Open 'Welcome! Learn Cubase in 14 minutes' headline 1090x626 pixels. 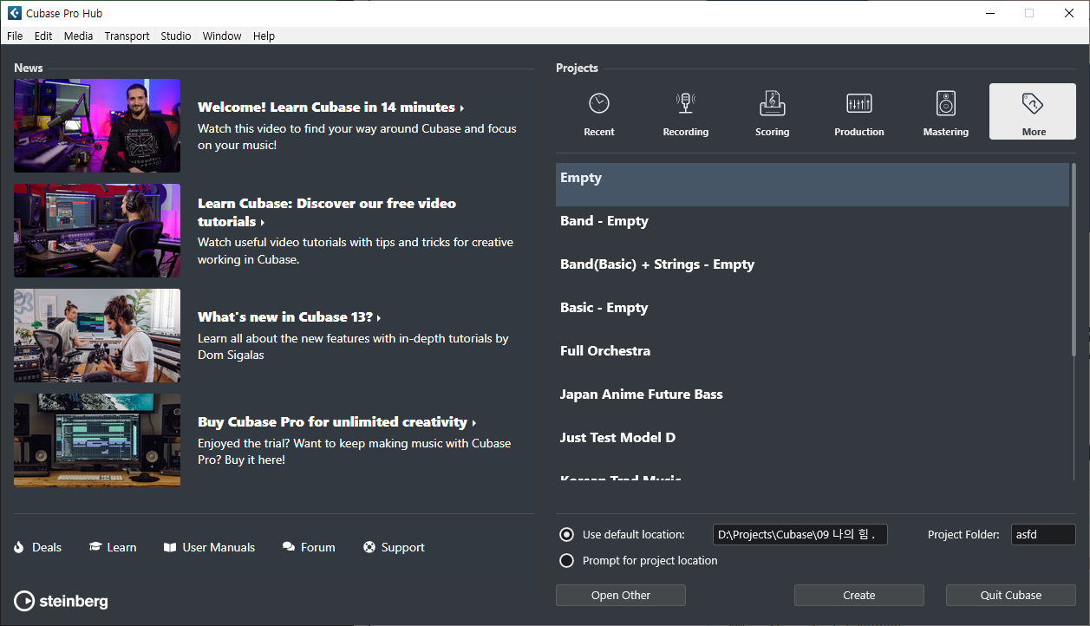(x=331, y=108)
